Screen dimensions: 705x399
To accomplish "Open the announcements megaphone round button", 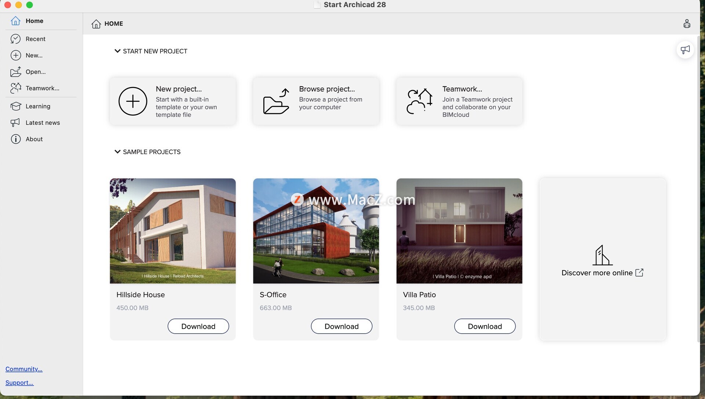I will [685, 50].
